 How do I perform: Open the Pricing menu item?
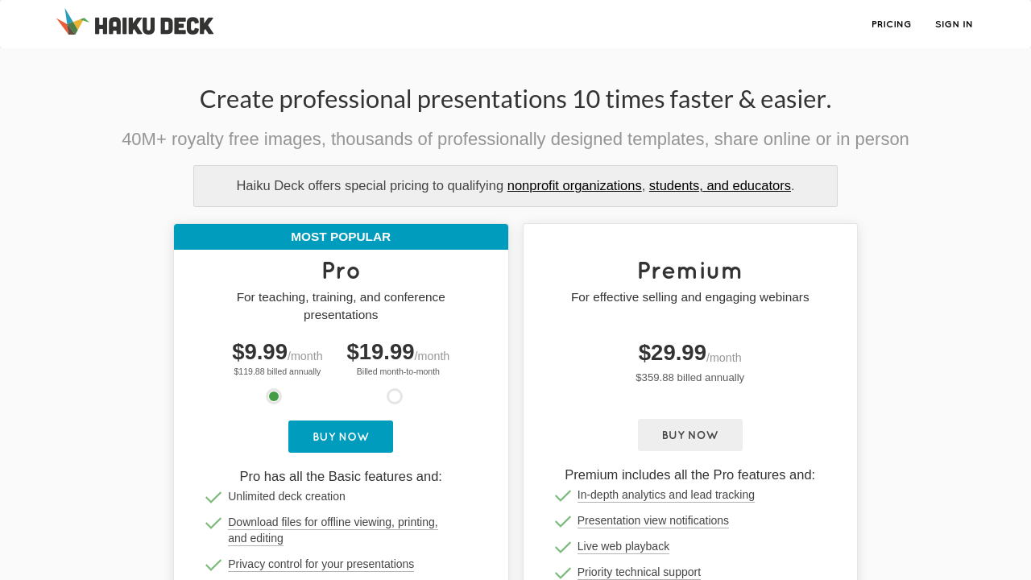pos(891,24)
